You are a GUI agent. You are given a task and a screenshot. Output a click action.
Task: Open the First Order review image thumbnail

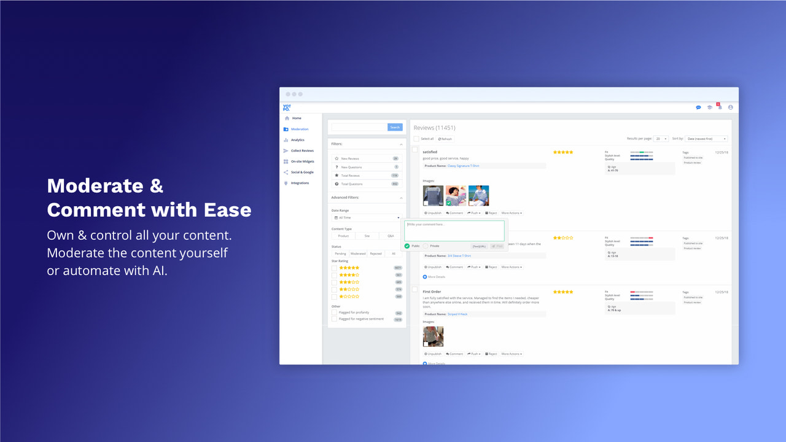(433, 336)
